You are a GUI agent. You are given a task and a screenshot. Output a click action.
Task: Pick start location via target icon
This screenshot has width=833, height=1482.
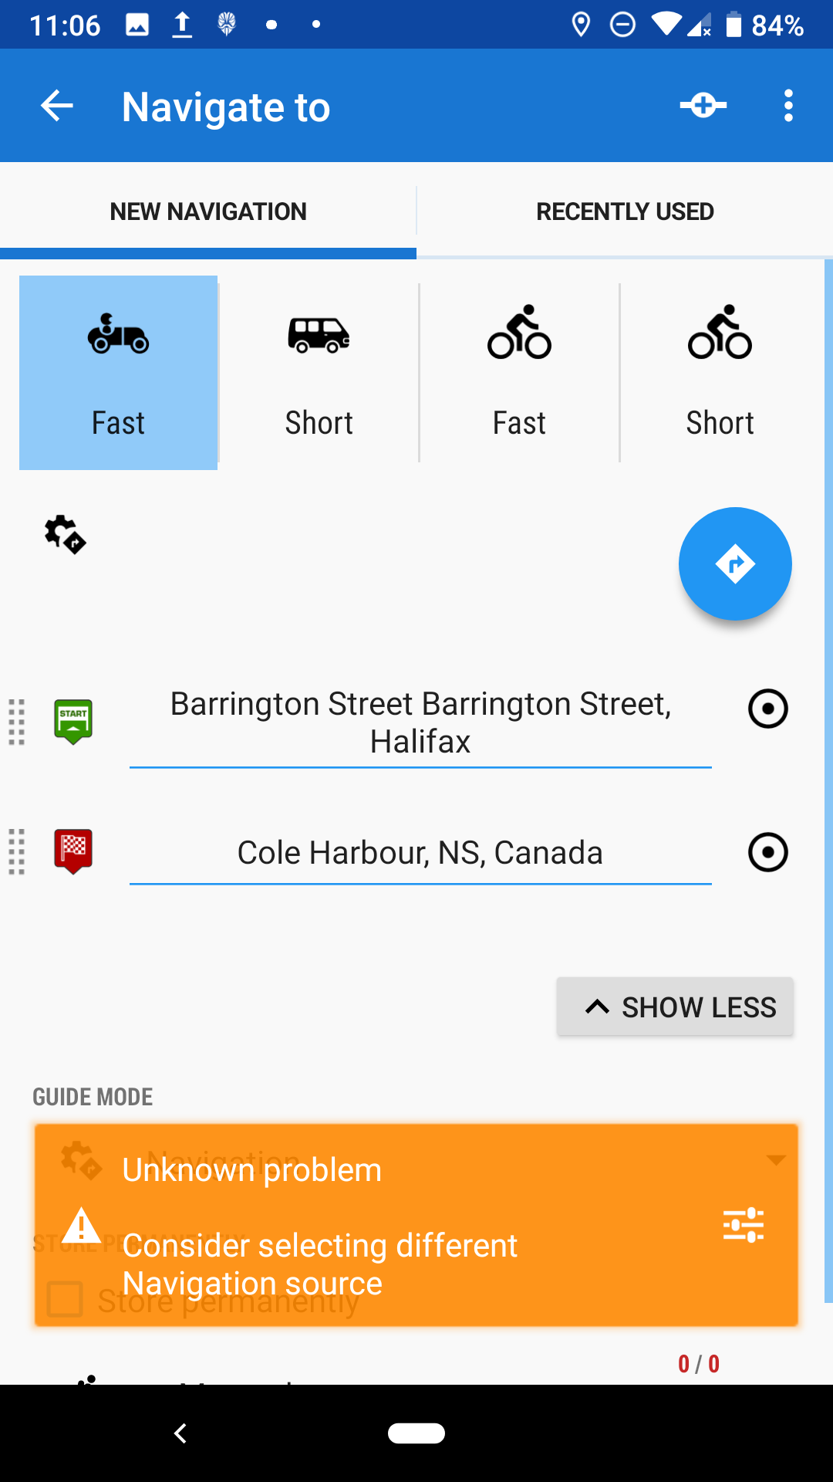coord(767,709)
